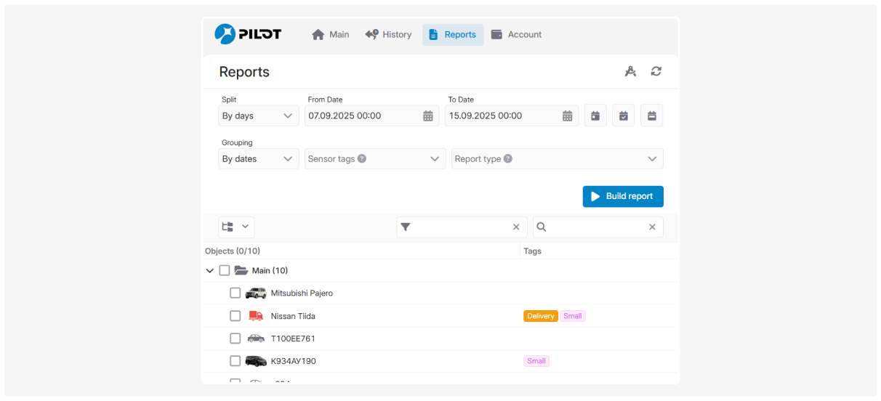Select all with Main group checkbox
Screen dimensions: 881x401
(x=225, y=271)
